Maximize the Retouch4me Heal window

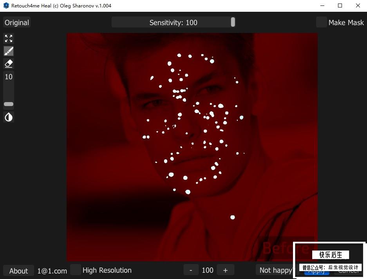[340, 5]
